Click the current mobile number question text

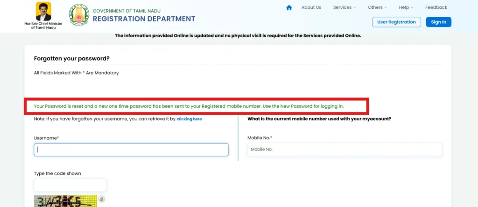[319, 119]
